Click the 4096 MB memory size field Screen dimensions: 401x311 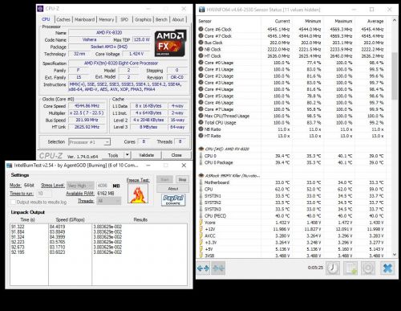pyautogui.click(x=103, y=186)
